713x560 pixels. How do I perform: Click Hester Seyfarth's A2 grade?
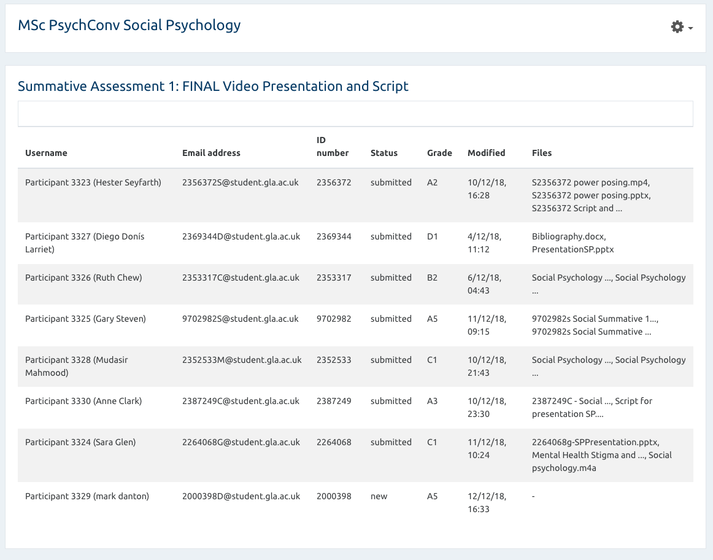[432, 182]
